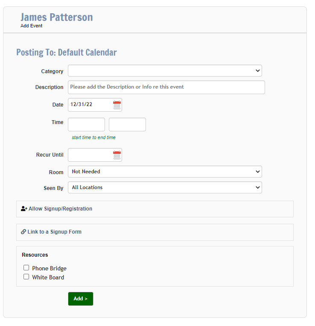The width and height of the screenshot is (315, 326).
Task: Submit the event with the Add button
Action: click(x=81, y=299)
